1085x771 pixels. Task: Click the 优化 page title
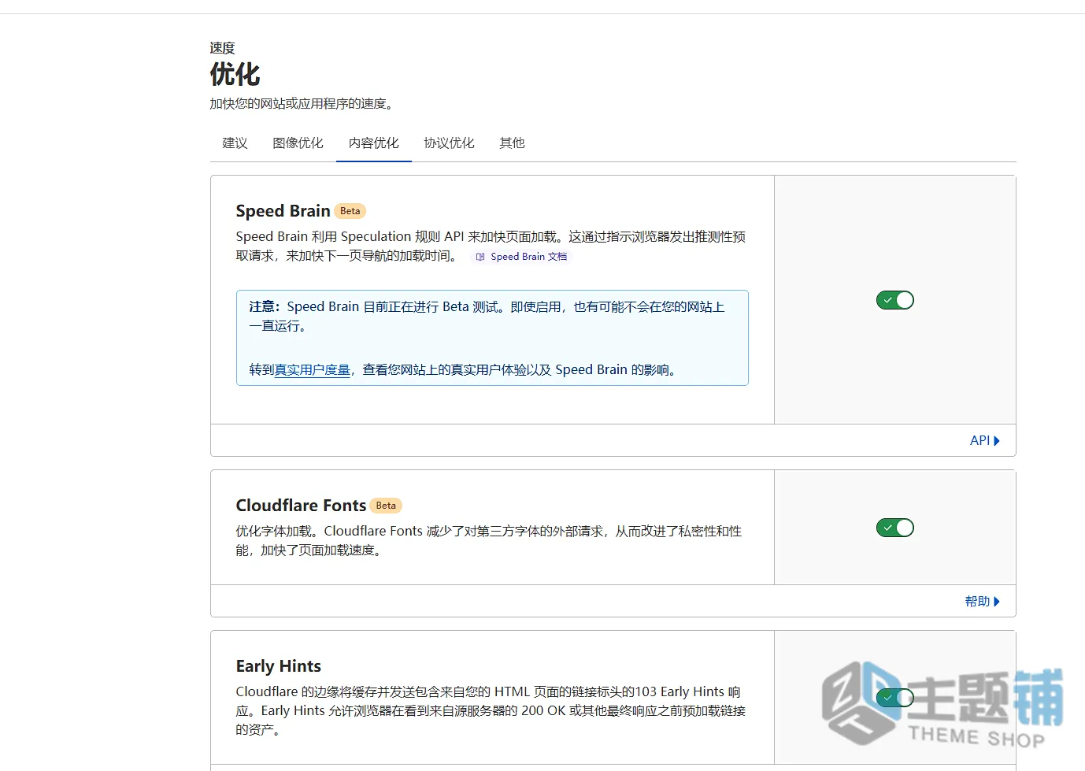[x=235, y=75]
